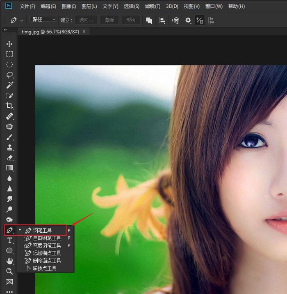The width and height of the screenshot is (287, 294).
Task: Select the Move tool in the toolbar
Action: coord(9,44)
